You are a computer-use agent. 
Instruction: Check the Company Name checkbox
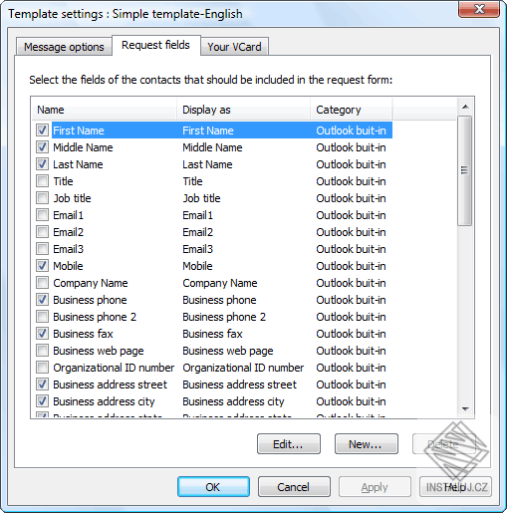pos(42,283)
